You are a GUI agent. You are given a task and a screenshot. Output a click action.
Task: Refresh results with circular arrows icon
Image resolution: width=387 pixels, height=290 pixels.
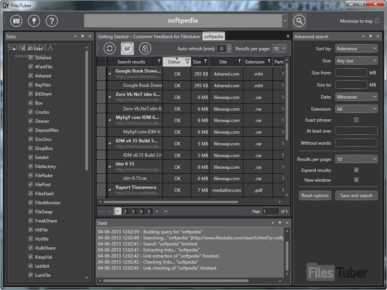pyautogui.click(x=110, y=48)
